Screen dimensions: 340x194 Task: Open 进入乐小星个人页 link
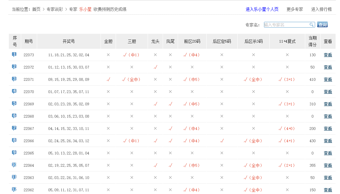click(262, 9)
